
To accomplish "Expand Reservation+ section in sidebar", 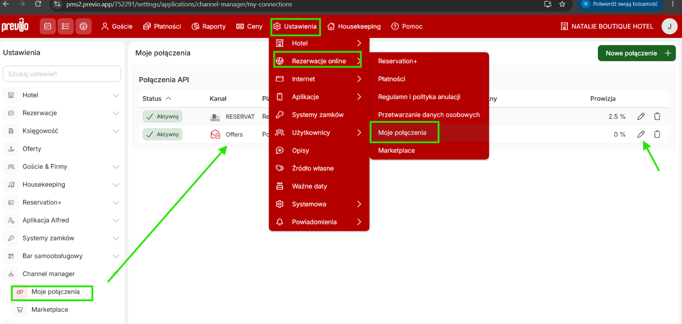I will click(x=62, y=202).
